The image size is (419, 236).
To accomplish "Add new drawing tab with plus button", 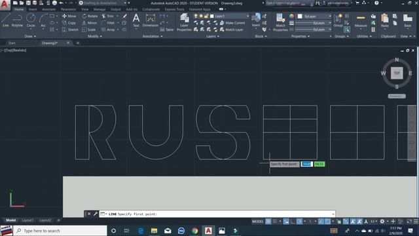I will point(78,43).
